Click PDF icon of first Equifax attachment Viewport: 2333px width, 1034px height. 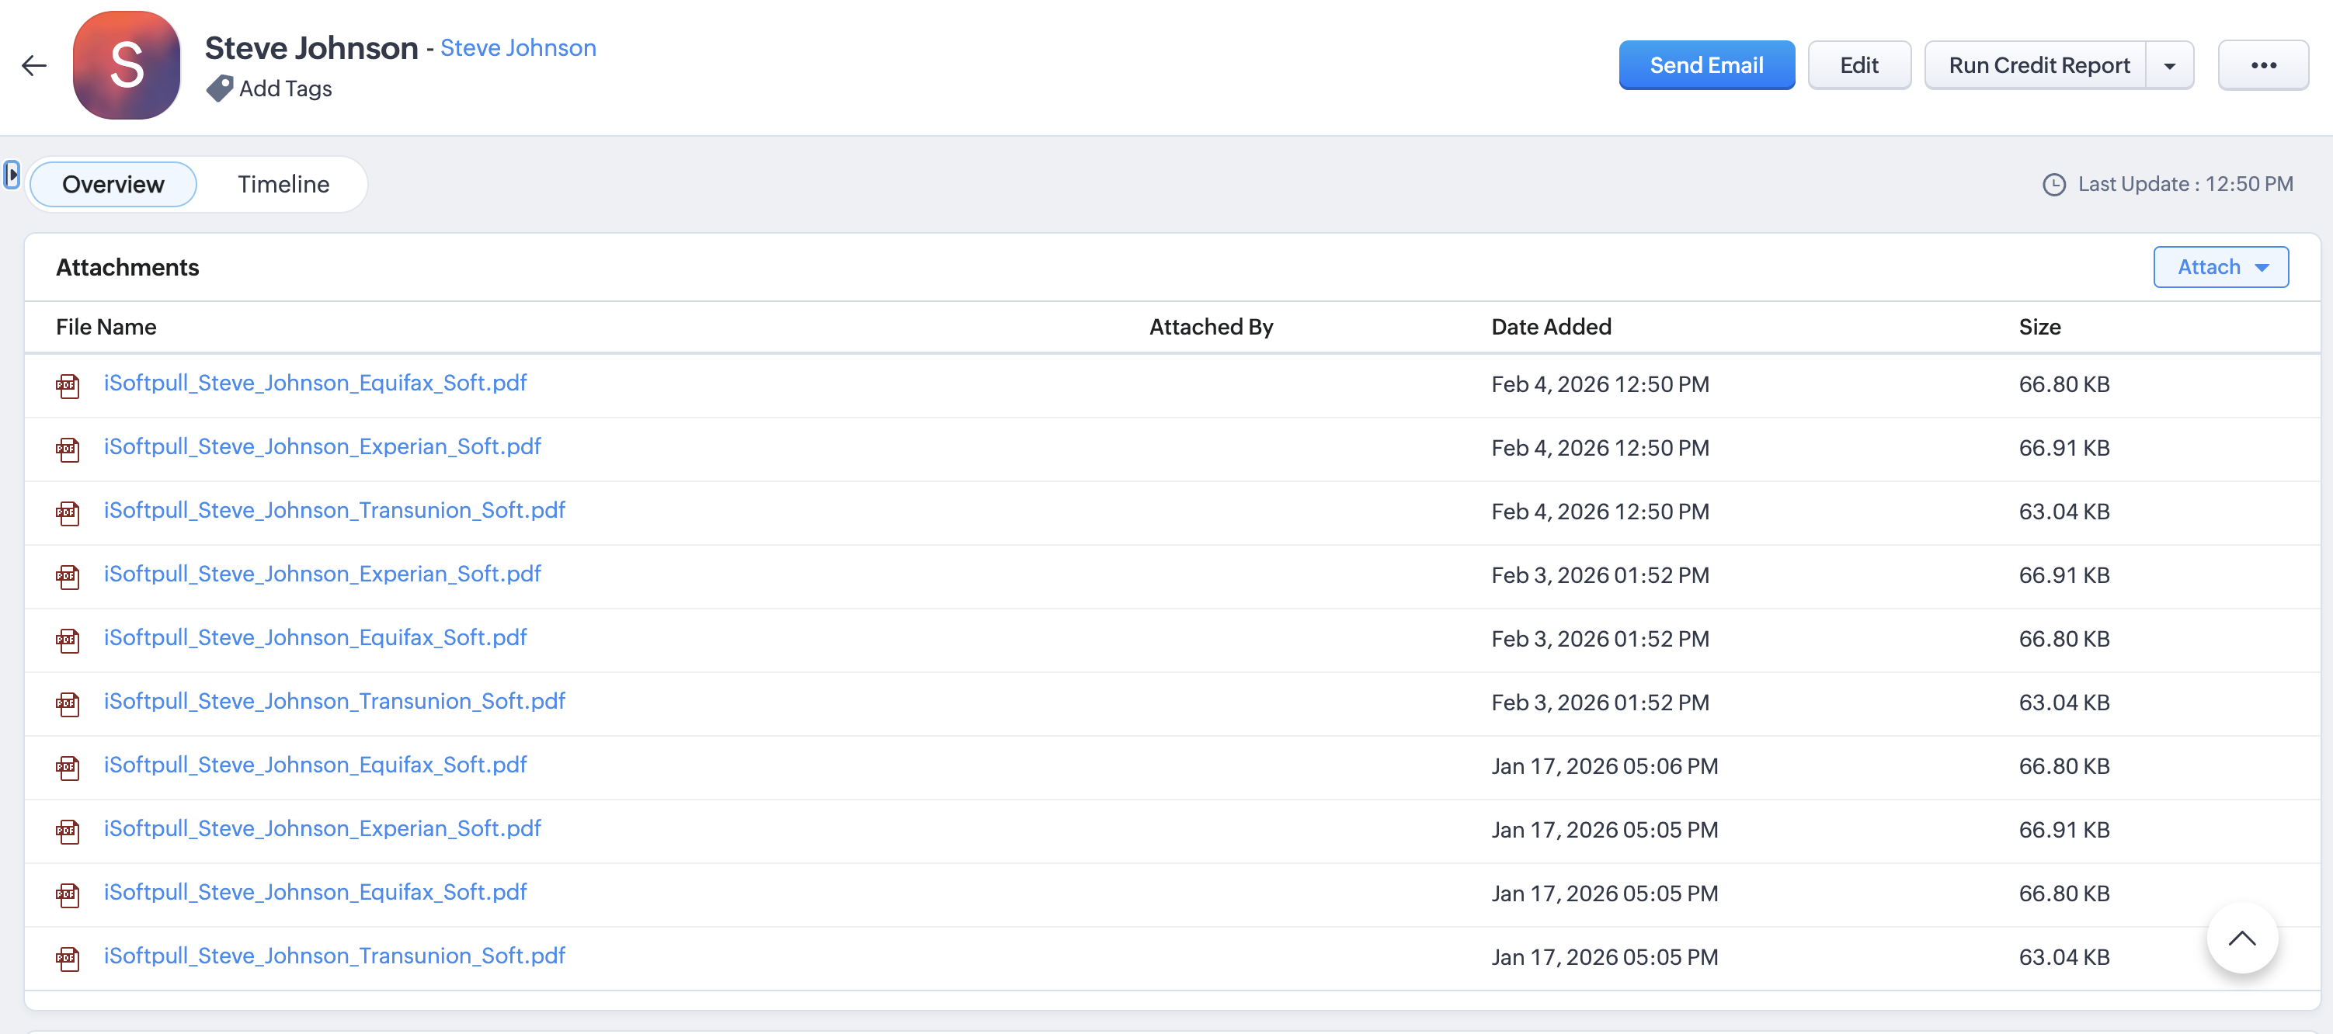point(68,386)
